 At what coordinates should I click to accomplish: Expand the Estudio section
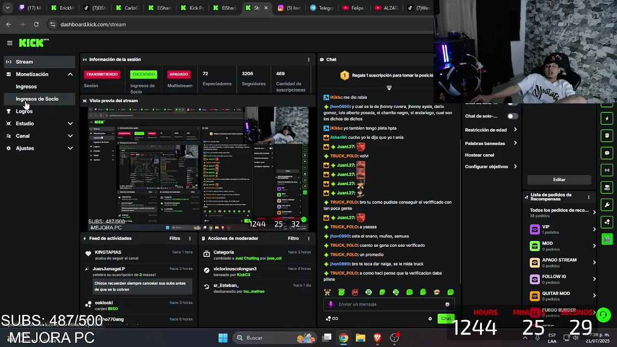tap(70, 123)
